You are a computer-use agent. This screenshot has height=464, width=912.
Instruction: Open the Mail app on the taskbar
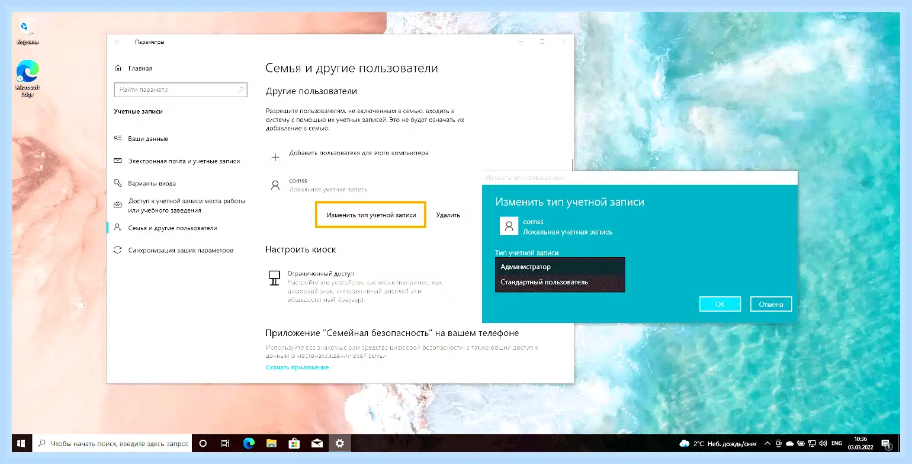317,443
